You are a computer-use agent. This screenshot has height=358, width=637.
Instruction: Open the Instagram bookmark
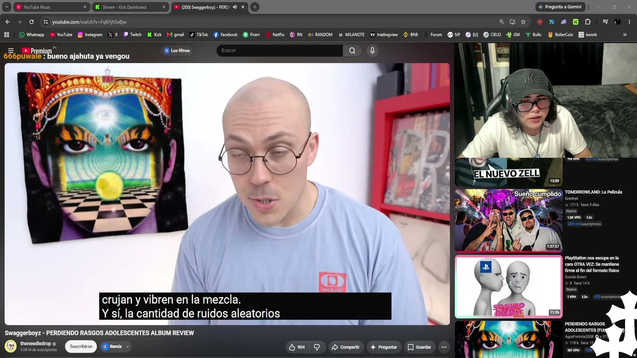90,35
